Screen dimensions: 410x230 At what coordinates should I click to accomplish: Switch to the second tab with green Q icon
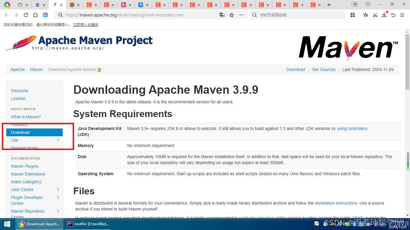pyautogui.click(x=20, y=5)
